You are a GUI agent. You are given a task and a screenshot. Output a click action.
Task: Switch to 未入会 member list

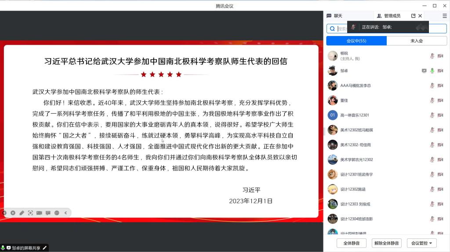(417, 41)
